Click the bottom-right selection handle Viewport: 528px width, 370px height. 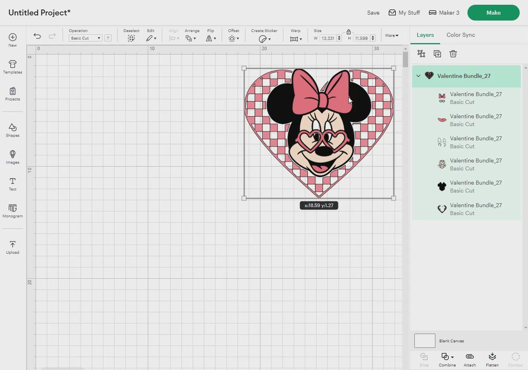393,198
